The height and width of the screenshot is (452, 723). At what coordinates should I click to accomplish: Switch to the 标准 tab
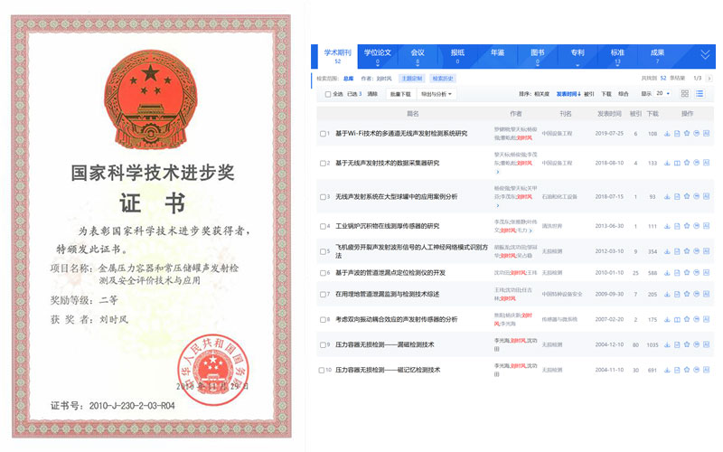tap(617, 56)
